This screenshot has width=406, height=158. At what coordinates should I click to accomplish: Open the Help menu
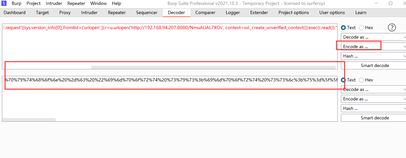[x=116, y=3]
